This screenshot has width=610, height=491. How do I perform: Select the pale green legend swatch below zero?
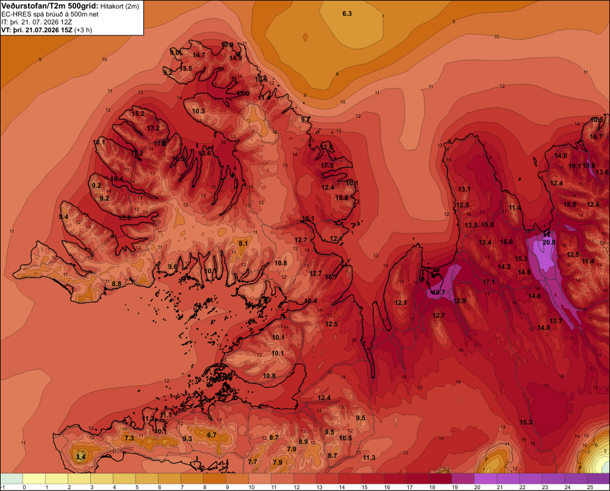12,479
